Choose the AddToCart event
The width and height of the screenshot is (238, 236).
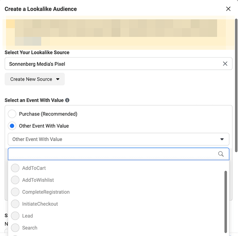point(28,168)
